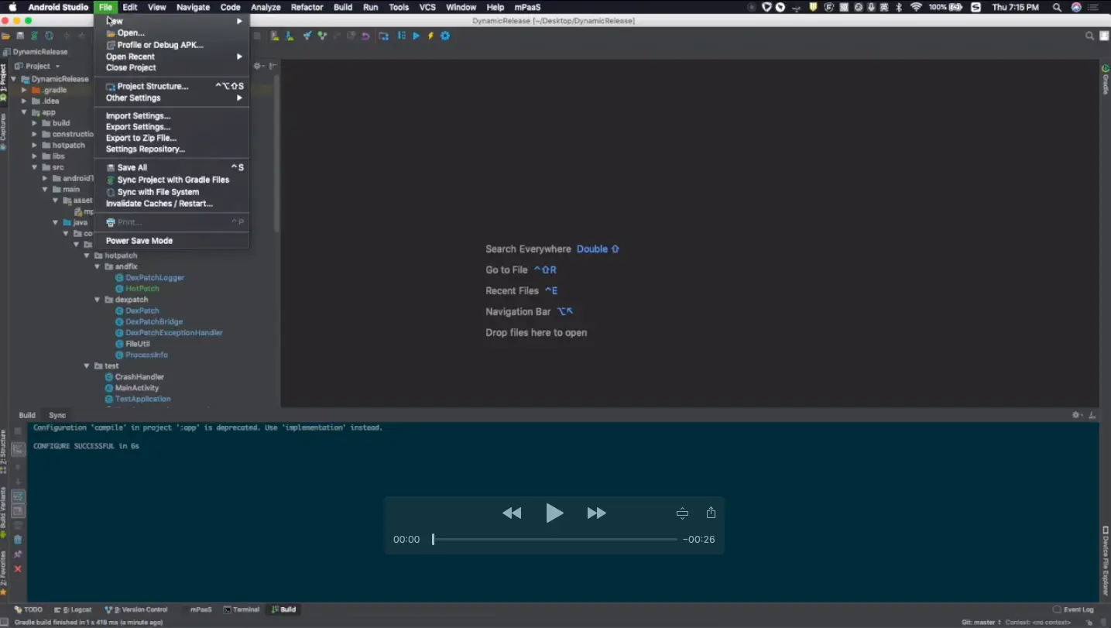Collapse the src directory in the project tree
1111x628 pixels.
pos(34,166)
